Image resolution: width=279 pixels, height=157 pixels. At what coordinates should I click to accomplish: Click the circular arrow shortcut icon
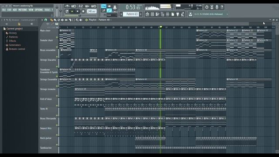(x=207, y=7)
